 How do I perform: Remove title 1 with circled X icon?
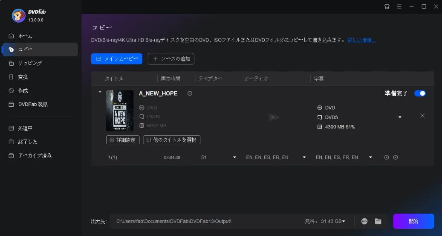pos(396,157)
